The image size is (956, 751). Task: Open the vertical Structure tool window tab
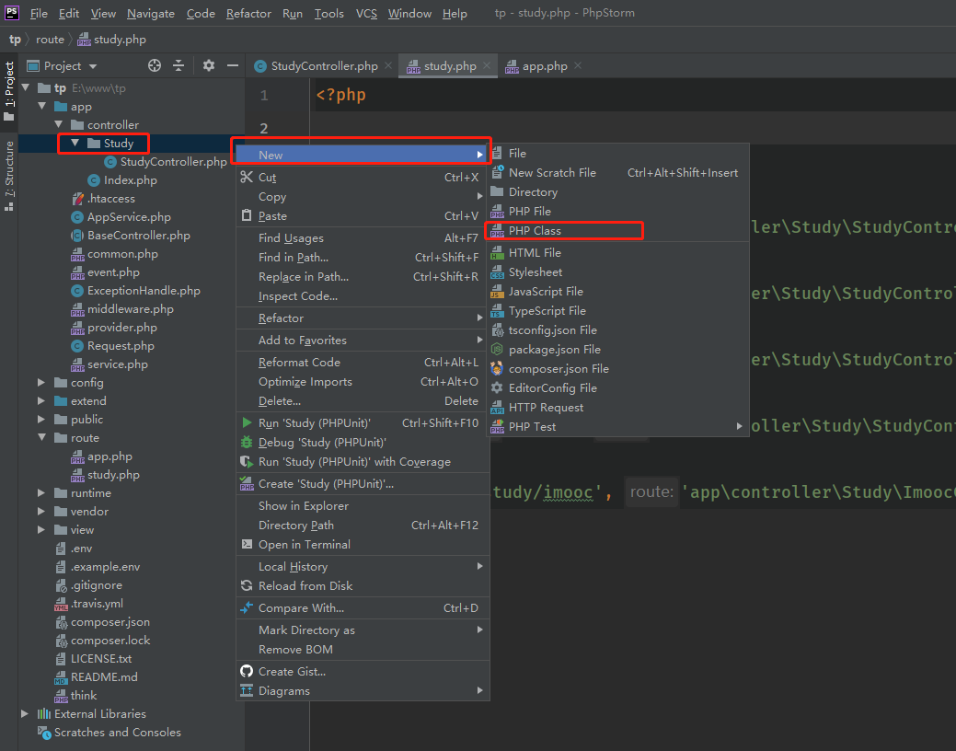click(x=9, y=175)
